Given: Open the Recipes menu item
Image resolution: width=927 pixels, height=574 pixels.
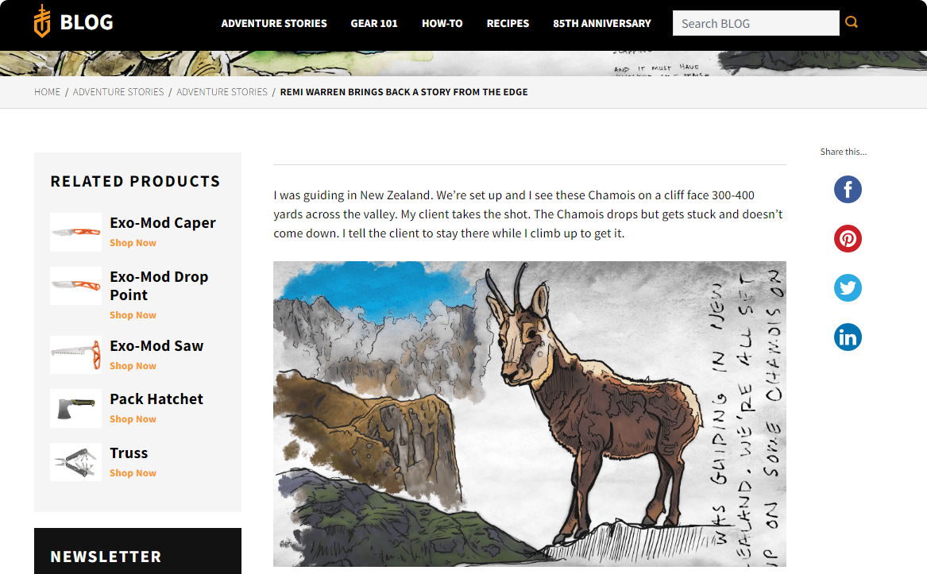Looking at the screenshot, I should point(508,24).
